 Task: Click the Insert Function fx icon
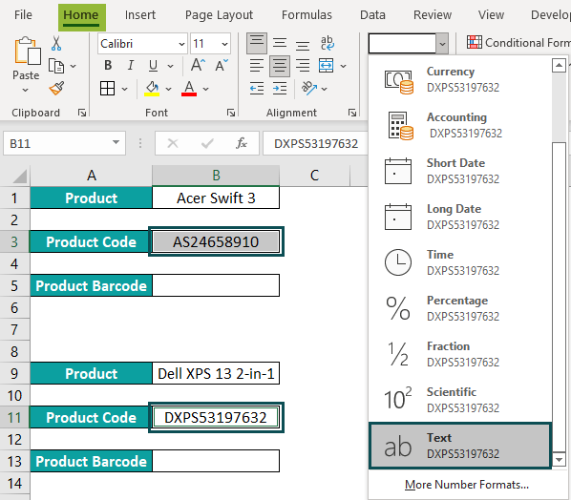(x=241, y=143)
